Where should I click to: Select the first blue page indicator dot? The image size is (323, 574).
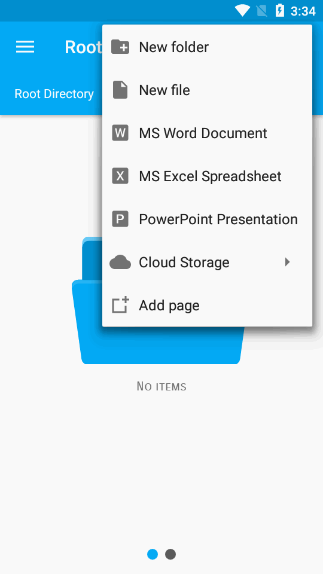coord(153,554)
